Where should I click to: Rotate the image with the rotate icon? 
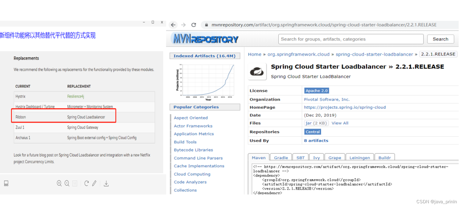(86, 183)
